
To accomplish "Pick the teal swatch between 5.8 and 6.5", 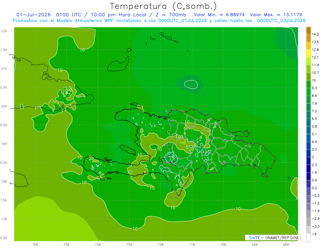I will click(x=308, y=123).
